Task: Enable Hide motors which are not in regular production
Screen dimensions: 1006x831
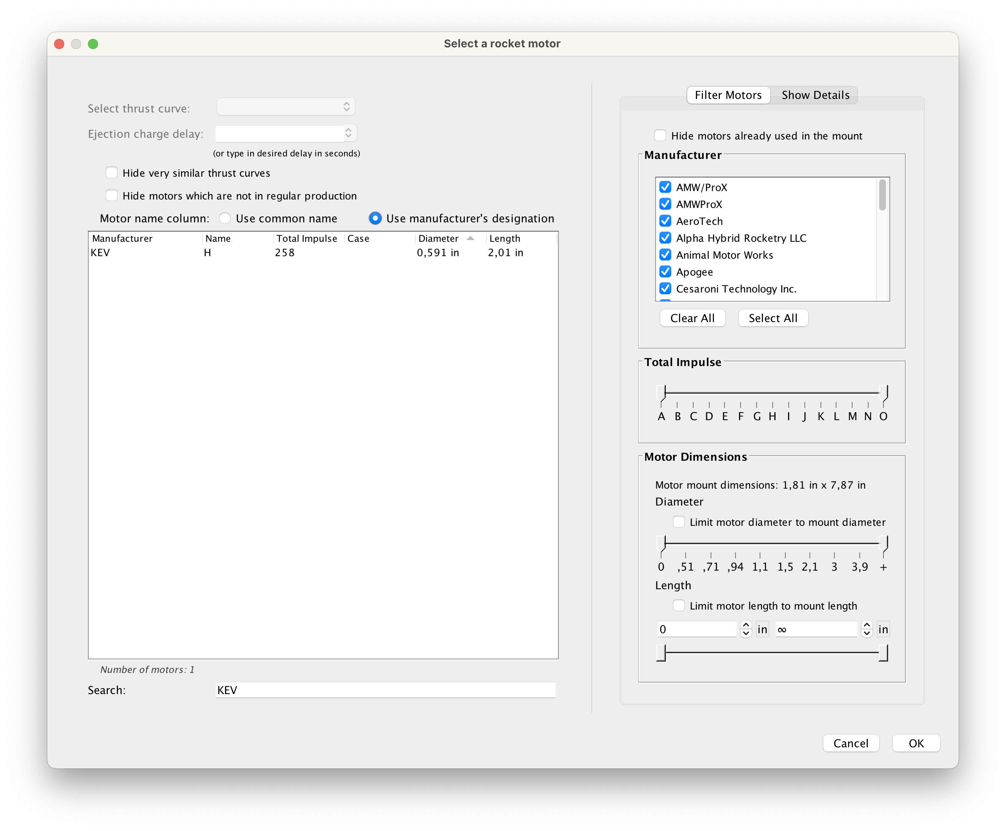Action: 112,195
